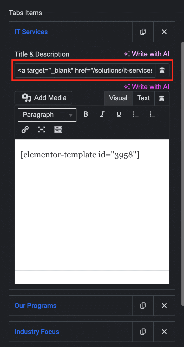The width and height of the screenshot is (184, 347).
Task: Expand the Our Programs tab item
Action: 36,306
